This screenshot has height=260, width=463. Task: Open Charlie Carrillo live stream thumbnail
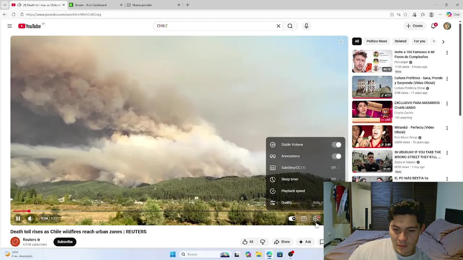pos(372,112)
